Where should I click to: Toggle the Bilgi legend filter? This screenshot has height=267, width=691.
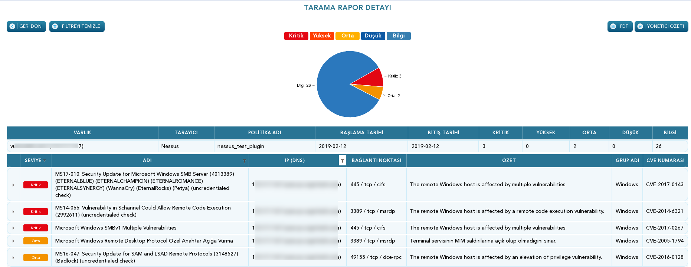(x=399, y=36)
